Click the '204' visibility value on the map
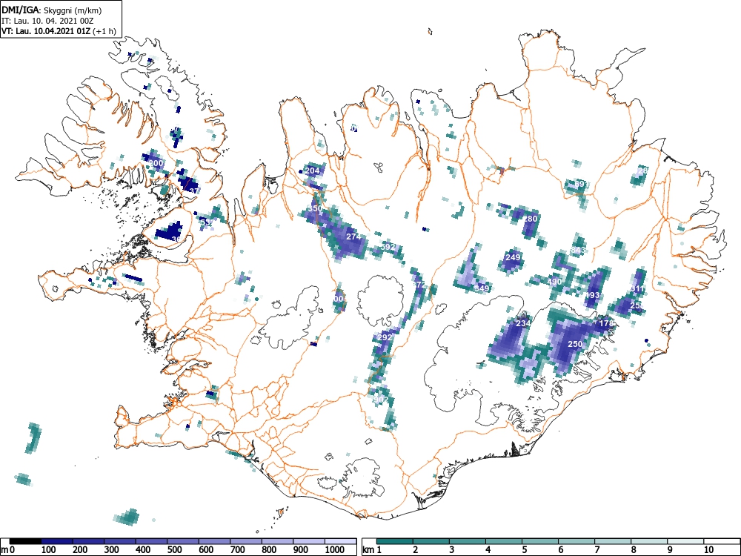 (x=313, y=171)
